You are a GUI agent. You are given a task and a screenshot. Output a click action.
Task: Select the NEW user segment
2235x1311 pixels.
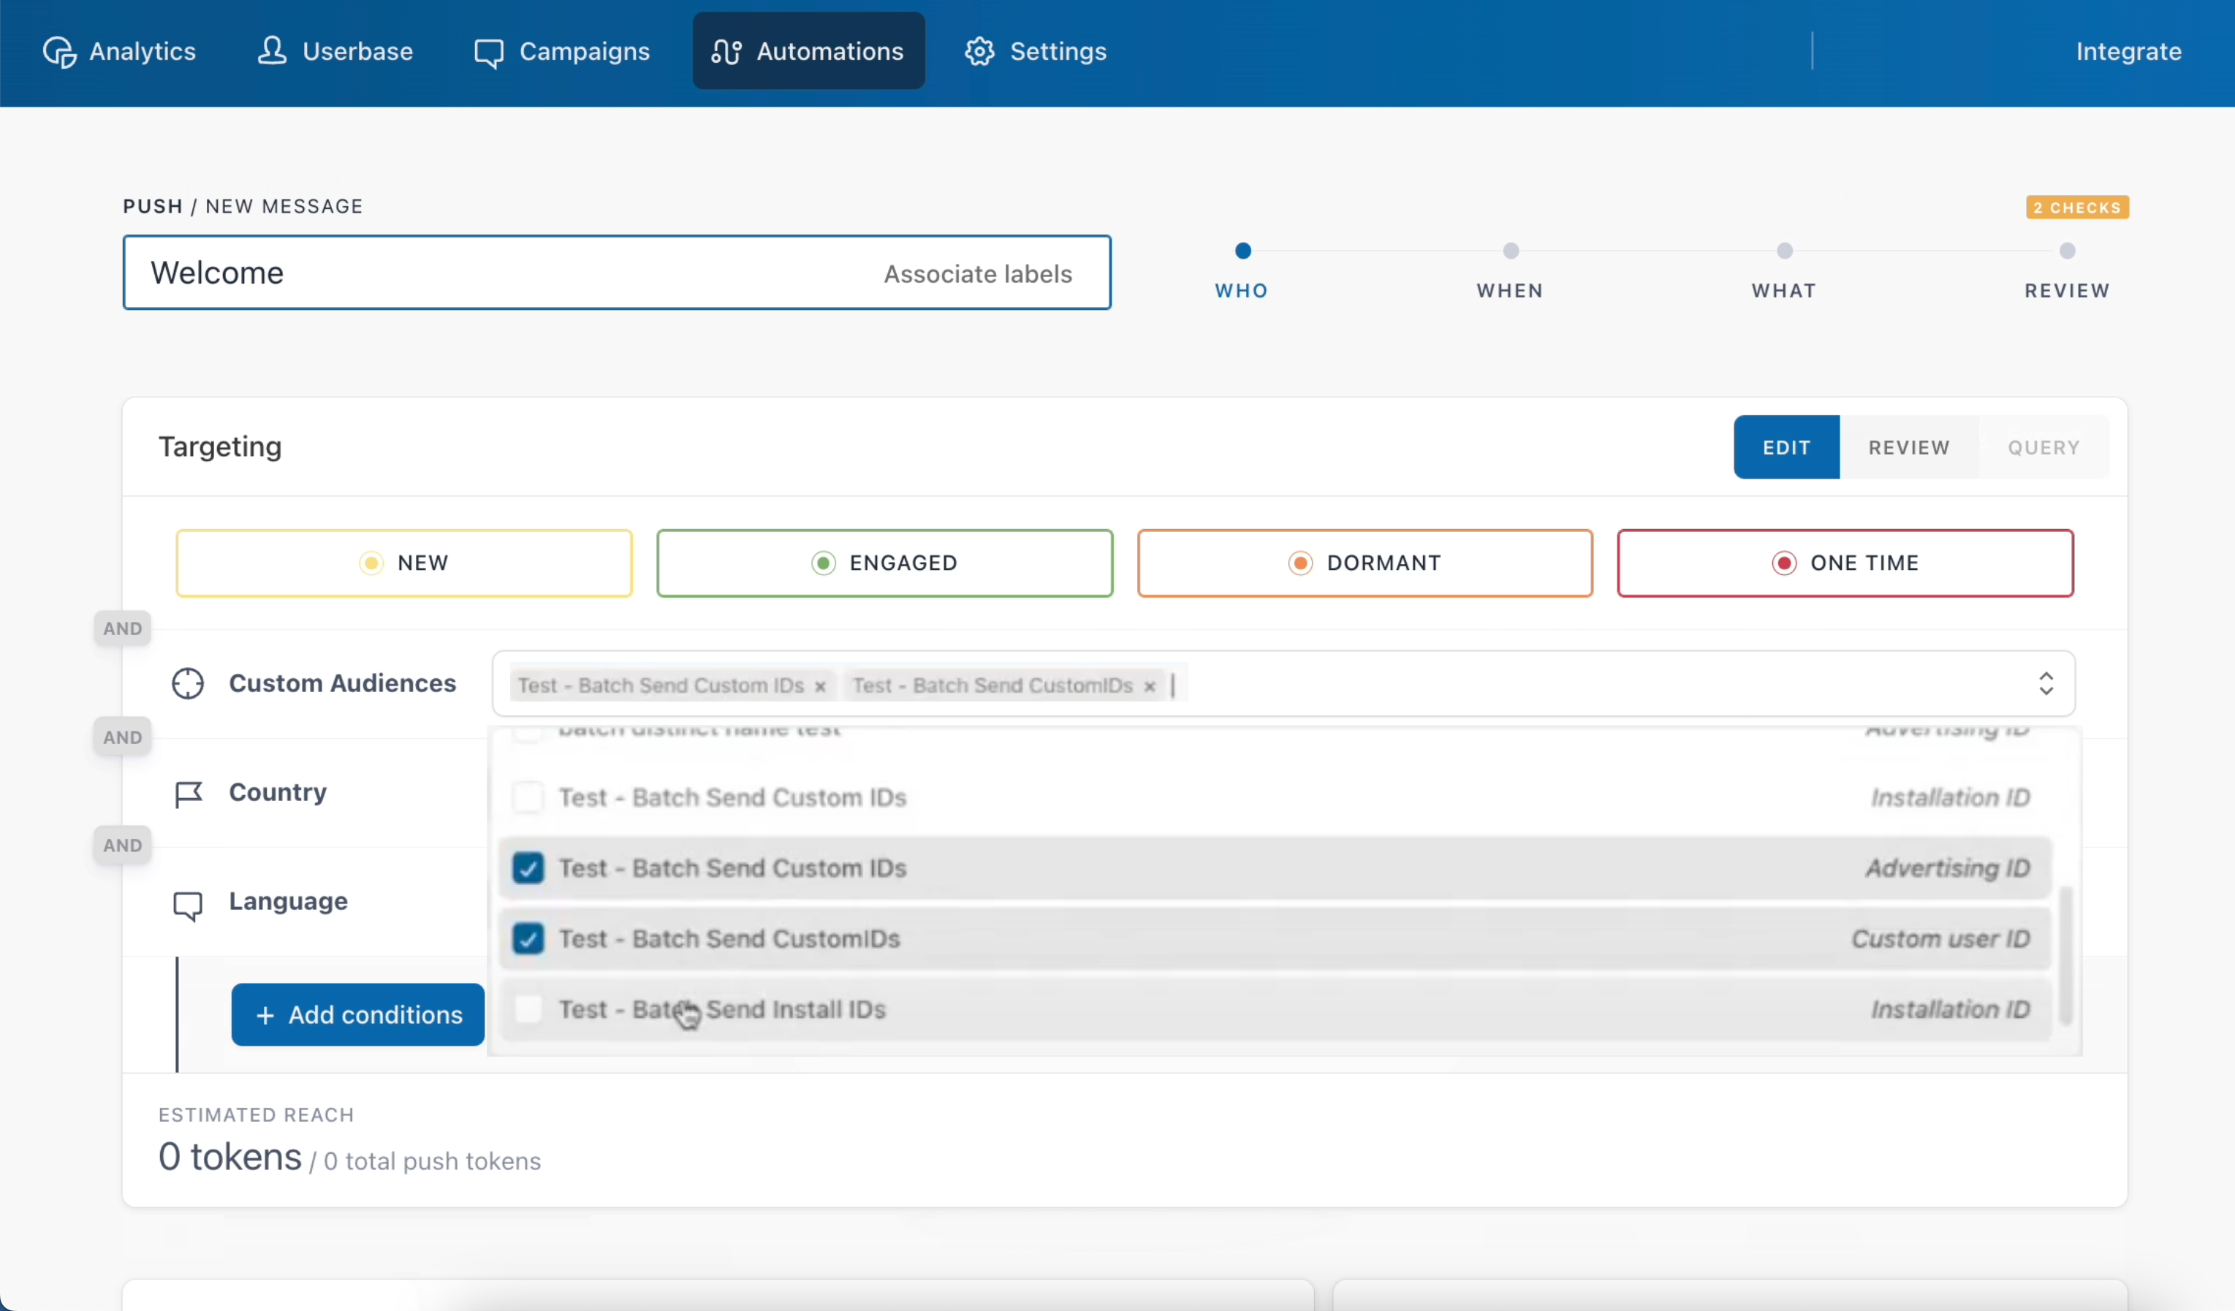[403, 563]
